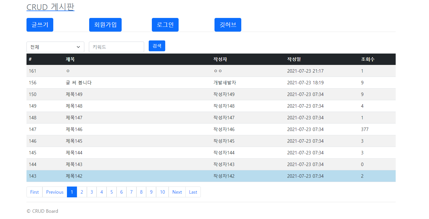The height and width of the screenshot is (219, 429).
Task: Open the post titled 제목147
Action: pos(74,118)
